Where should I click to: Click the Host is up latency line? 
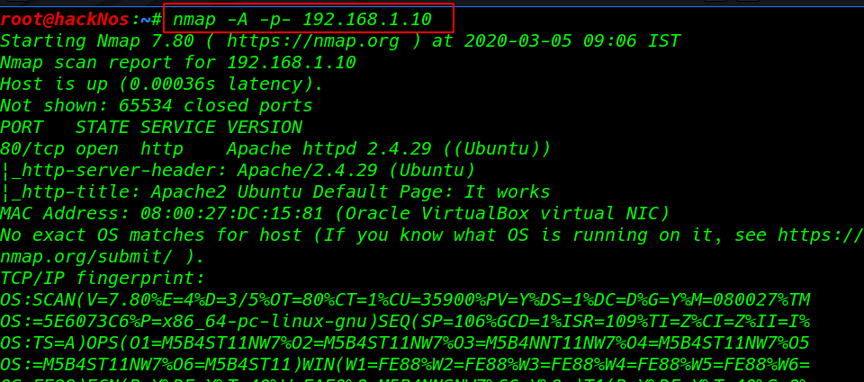point(161,84)
